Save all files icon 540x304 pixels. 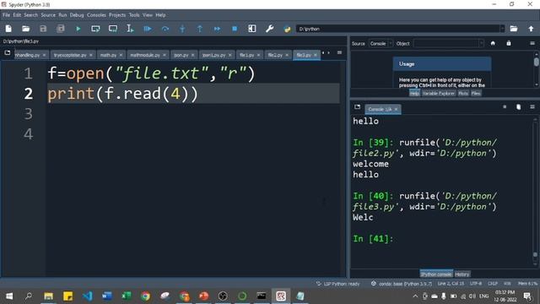(x=61, y=29)
